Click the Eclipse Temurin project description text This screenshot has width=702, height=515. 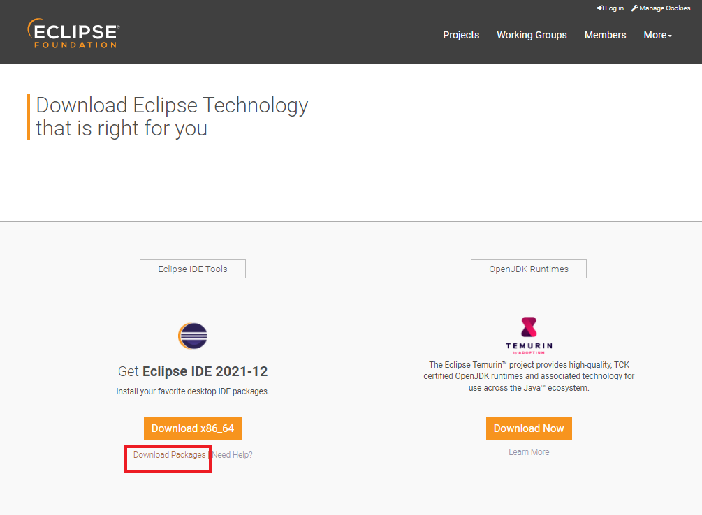529,376
